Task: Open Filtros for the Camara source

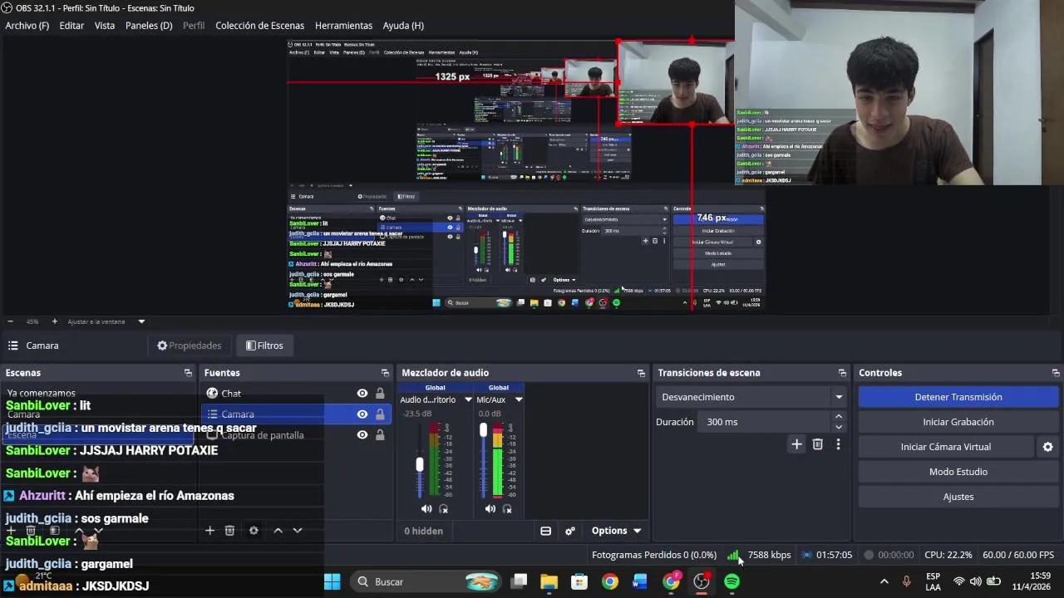Action: coord(264,346)
